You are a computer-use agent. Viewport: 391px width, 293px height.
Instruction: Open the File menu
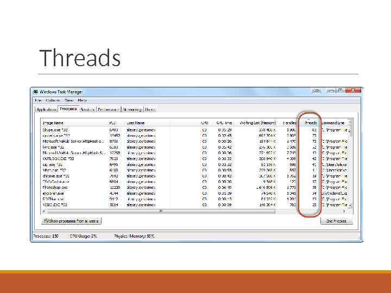point(38,100)
